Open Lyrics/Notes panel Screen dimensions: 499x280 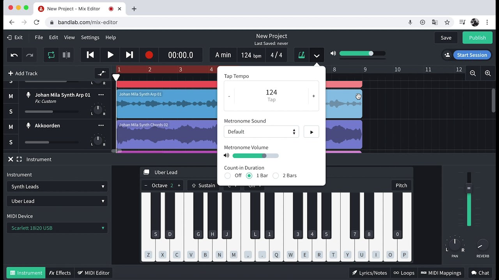click(x=370, y=273)
